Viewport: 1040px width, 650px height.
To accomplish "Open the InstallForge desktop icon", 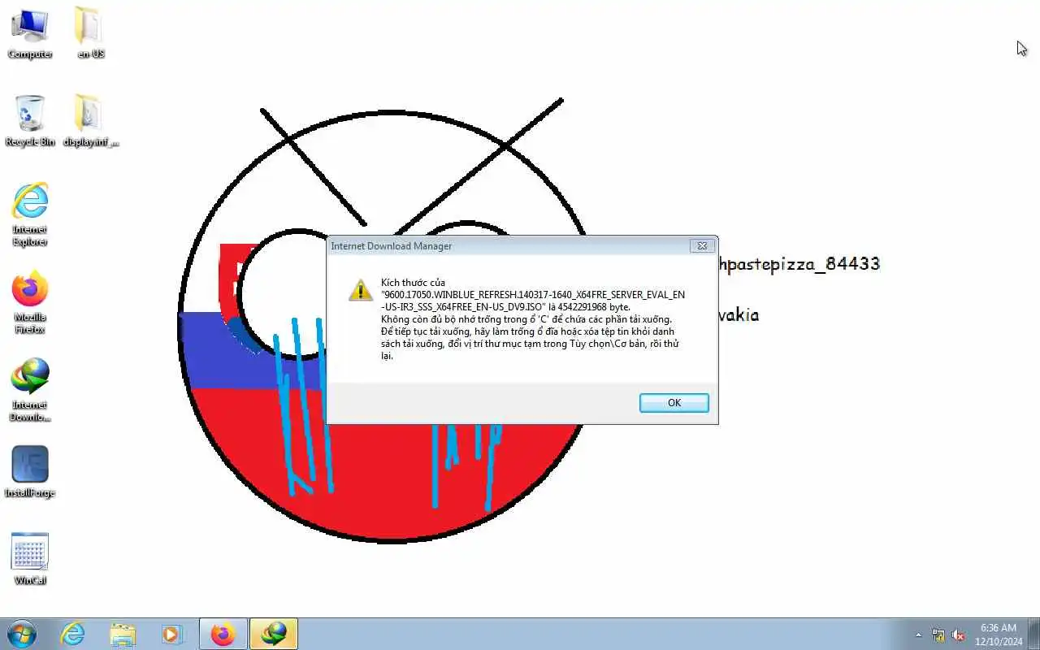I will point(30,471).
